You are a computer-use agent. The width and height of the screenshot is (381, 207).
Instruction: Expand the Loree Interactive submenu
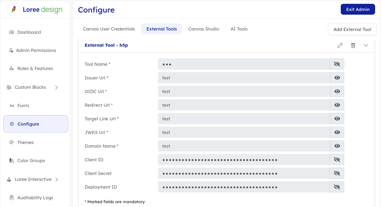[57, 180]
